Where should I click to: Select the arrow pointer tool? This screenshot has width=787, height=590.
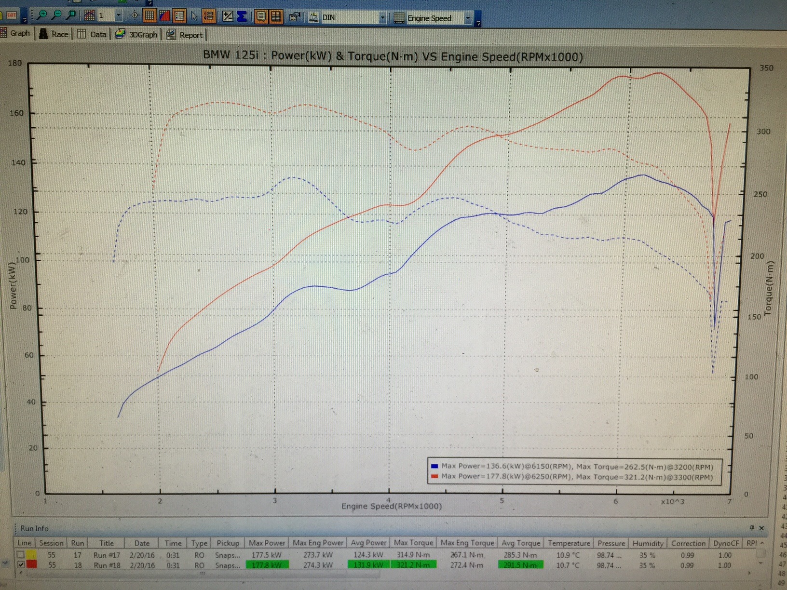click(194, 16)
